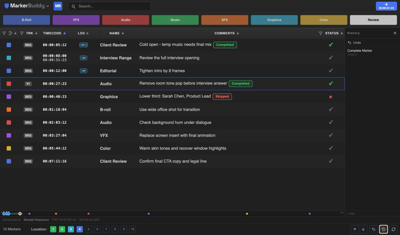This screenshot has height=235, width=400.
Task: Focus the Search input field
Action: click(x=109, y=6)
